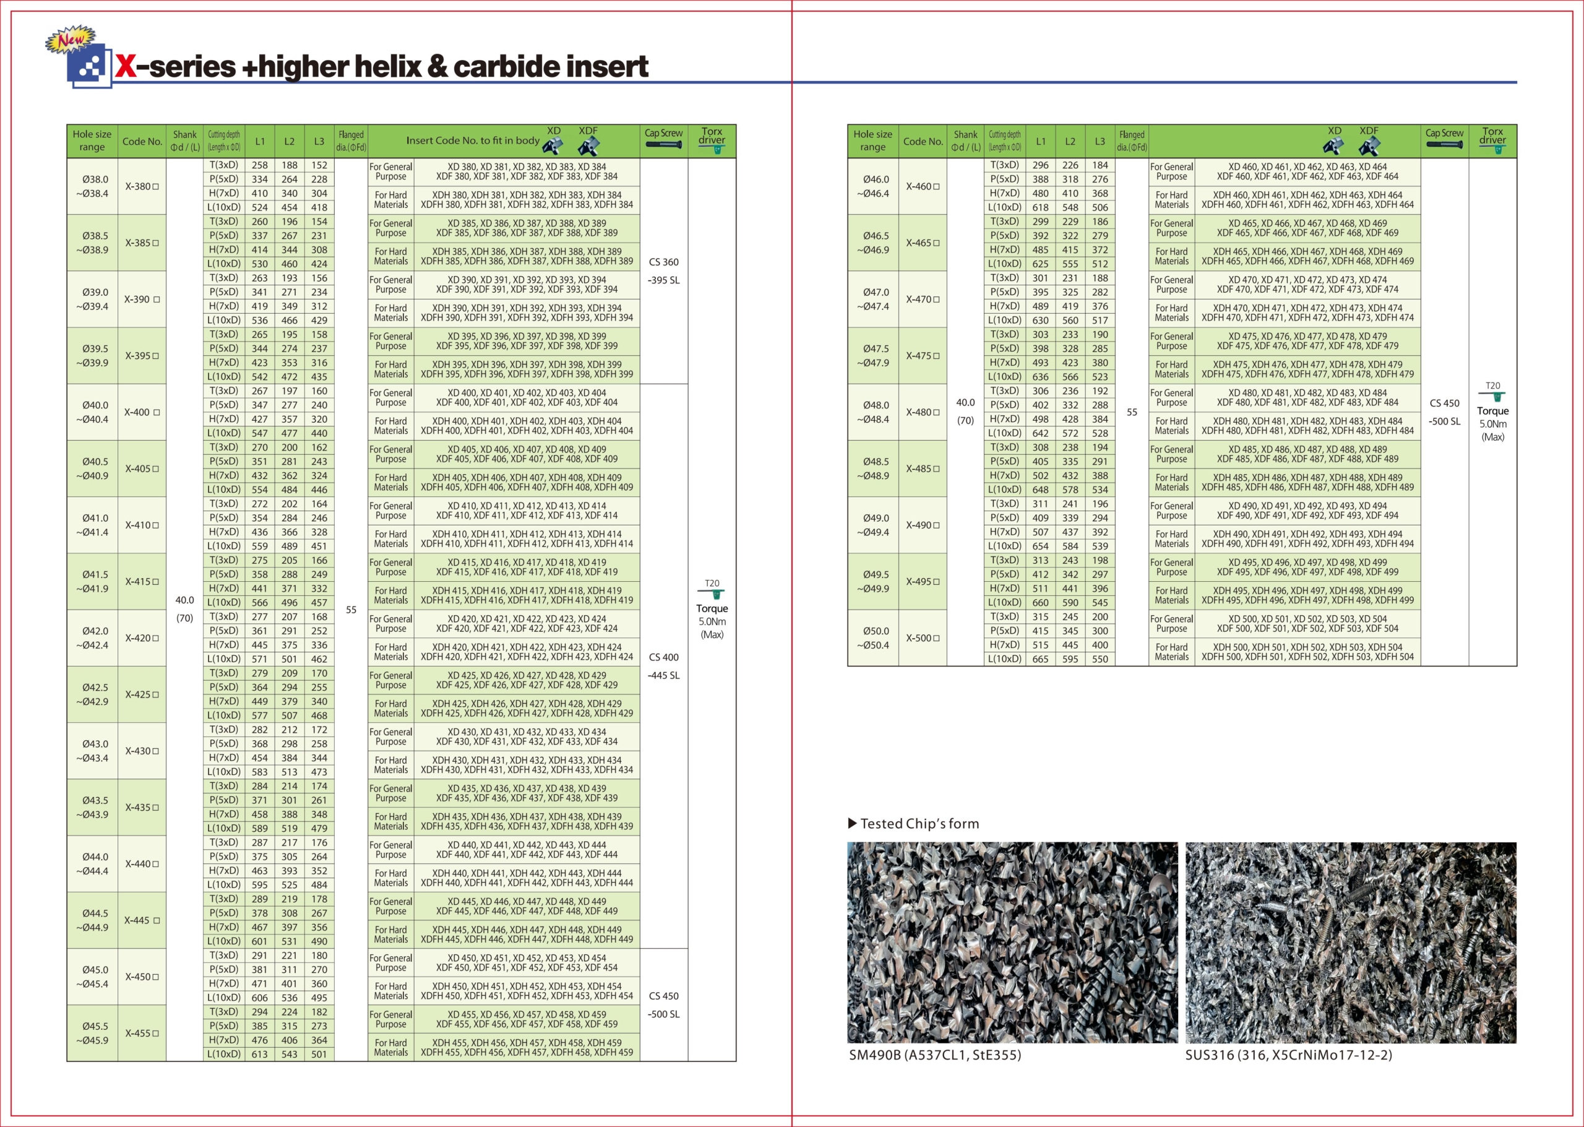The image size is (1584, 1127).
Task: Click the Flanged dia. header in left table
Action: (x=351, y=141)
